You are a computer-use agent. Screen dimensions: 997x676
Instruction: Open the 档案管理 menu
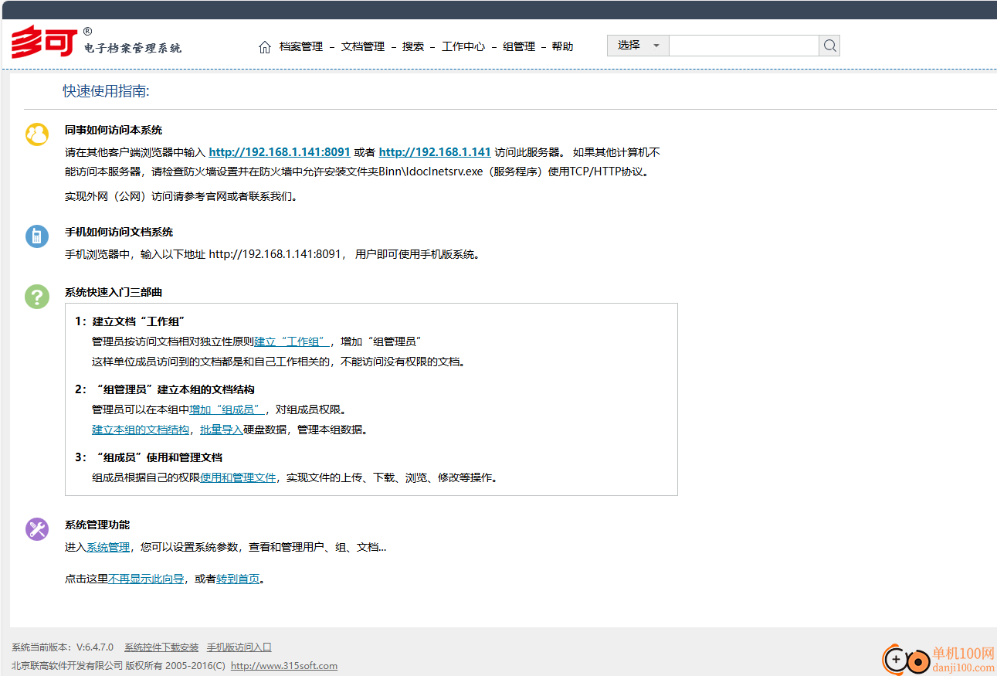pyautogui.click(x=301, y=46)
